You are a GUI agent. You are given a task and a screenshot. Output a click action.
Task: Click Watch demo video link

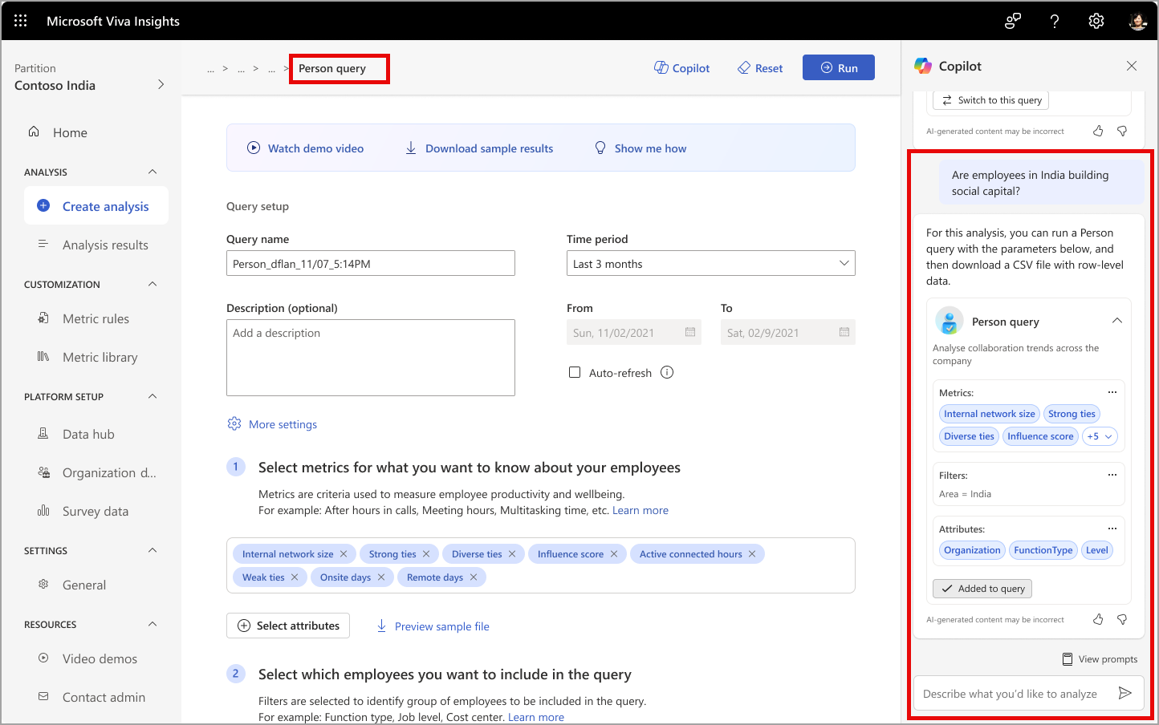point(305,148)
